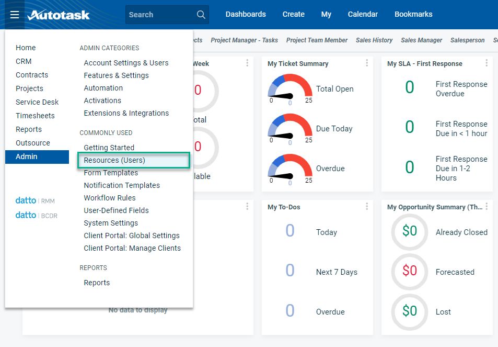
Task: Switch to the Sales Manager dashboard tab
Action: click(x=421, y=40)
